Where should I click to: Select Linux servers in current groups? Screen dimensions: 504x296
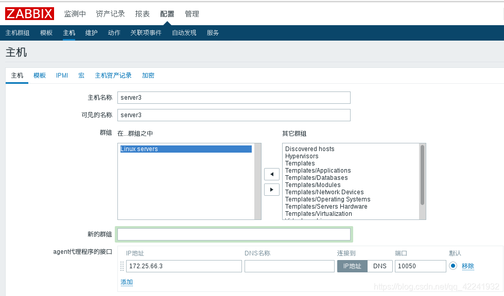(x=186, y=149)
